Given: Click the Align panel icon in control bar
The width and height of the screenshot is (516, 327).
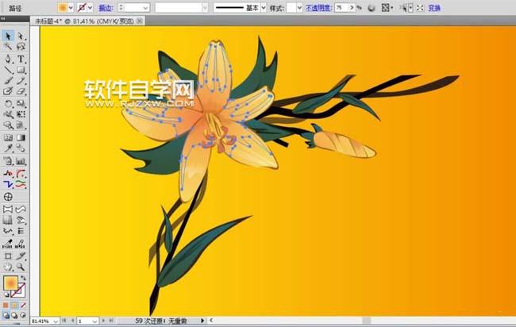Looking at the screenshot, I should tap(385, 8).
